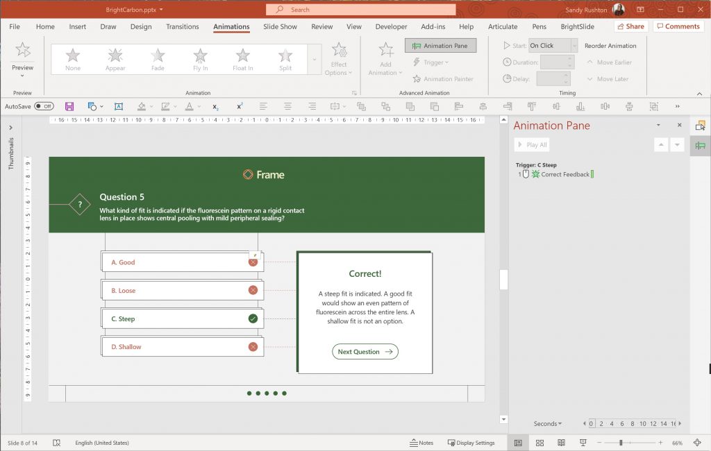Select the Fade animation effect

[x=157, y=58]
